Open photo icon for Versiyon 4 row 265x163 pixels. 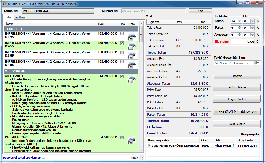coord(132,64)
